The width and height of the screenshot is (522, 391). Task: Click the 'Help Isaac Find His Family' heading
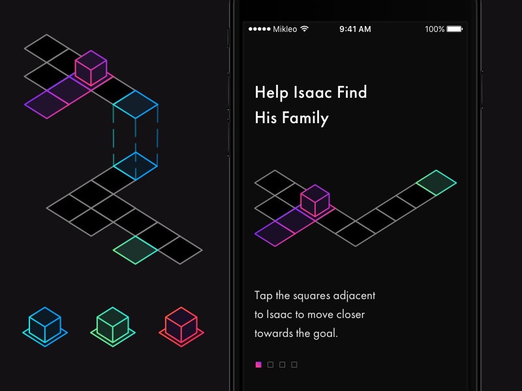(x=311, y=105)
